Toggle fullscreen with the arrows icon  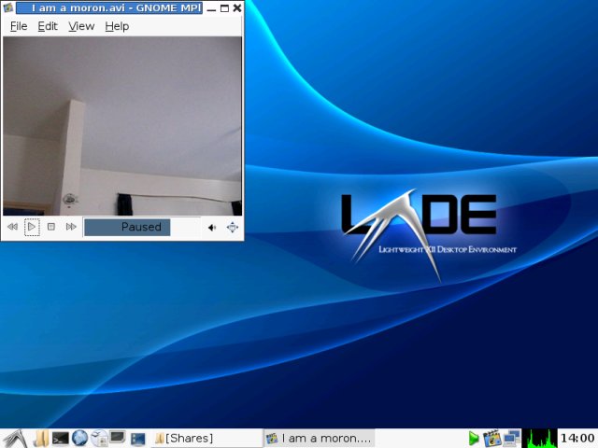[233, 228]
